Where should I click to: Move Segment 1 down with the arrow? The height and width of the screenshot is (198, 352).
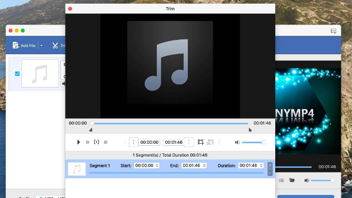click(270, 173)
